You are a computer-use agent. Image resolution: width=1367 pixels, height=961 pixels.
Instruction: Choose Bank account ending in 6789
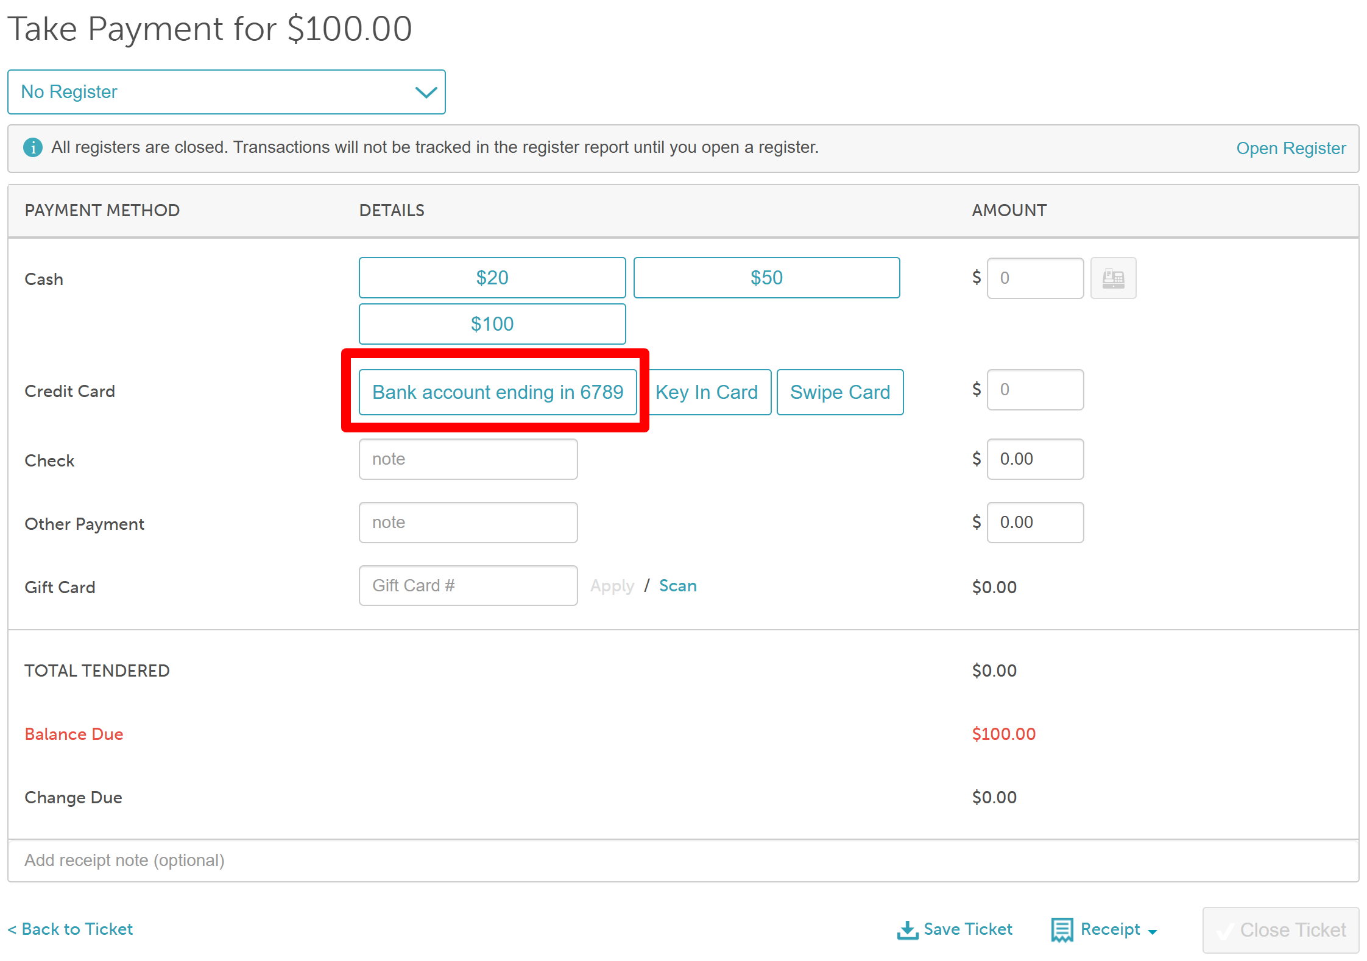(x=497, y=392)
